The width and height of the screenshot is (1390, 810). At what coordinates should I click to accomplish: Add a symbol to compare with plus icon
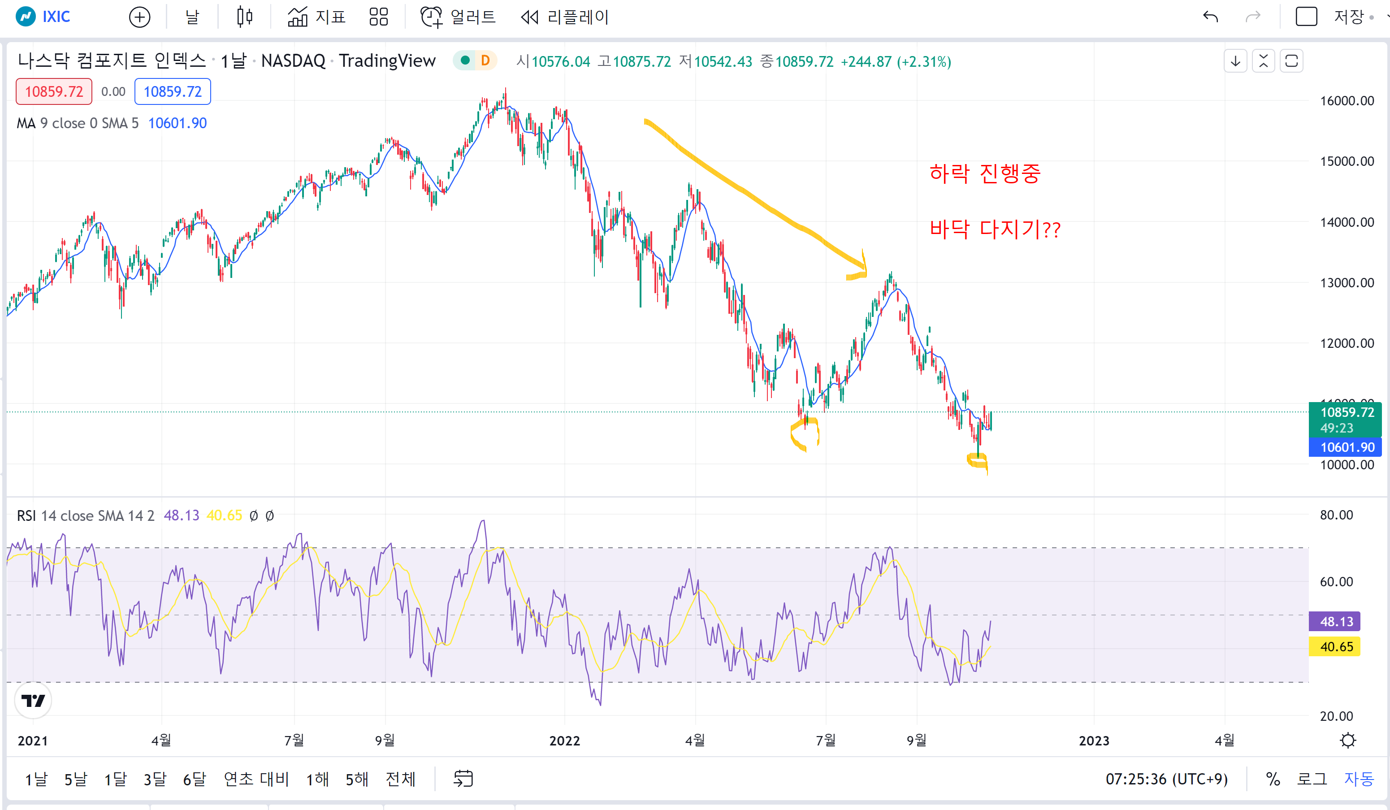(x=139, y=17)
